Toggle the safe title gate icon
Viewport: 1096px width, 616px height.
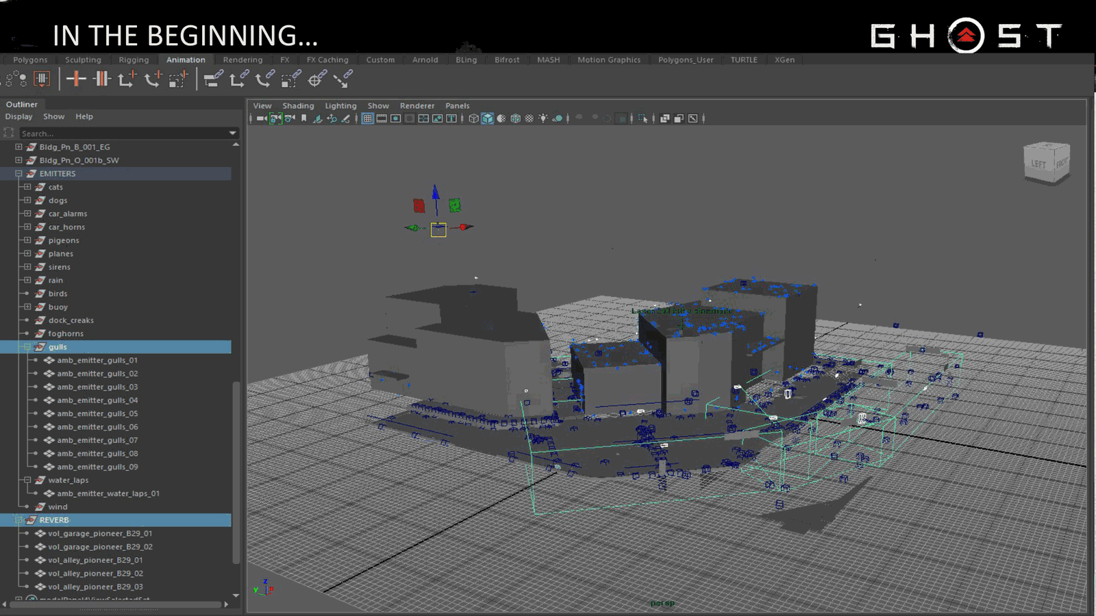[x=451, y=118]
